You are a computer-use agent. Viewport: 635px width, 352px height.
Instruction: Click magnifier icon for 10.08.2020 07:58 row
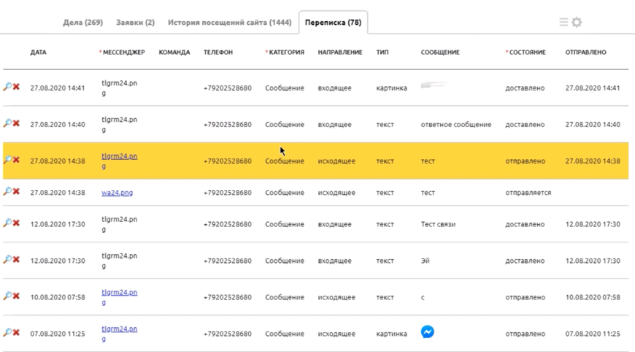click(7, 296)
